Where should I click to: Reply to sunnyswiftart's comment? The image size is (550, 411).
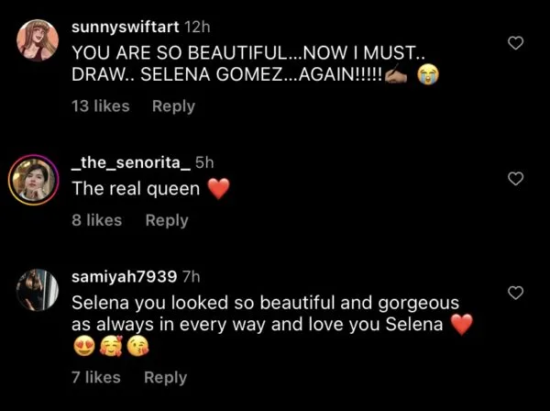[x=173, y=106]
